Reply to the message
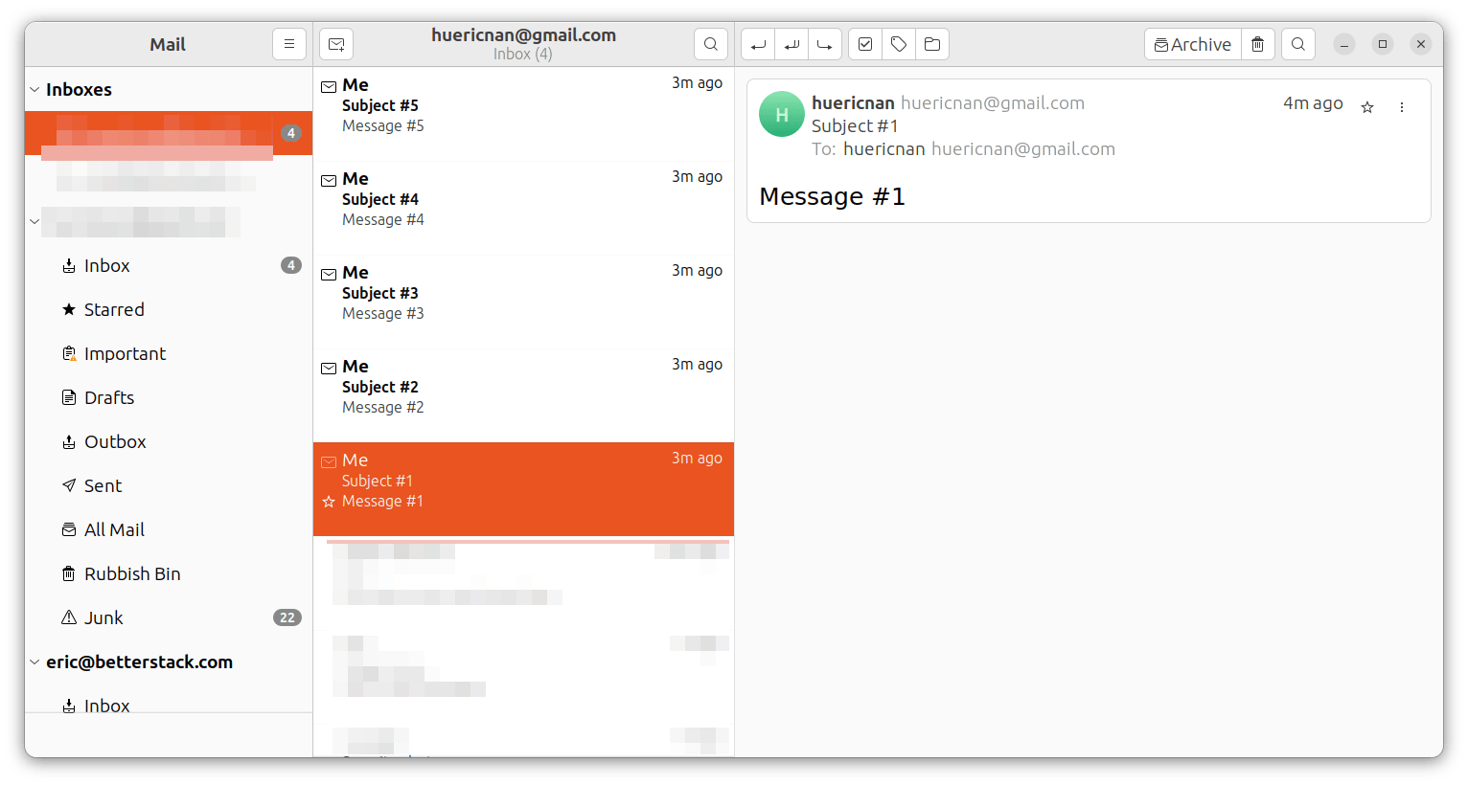Viewport: 1468px width, 785px height. (758, 44)
